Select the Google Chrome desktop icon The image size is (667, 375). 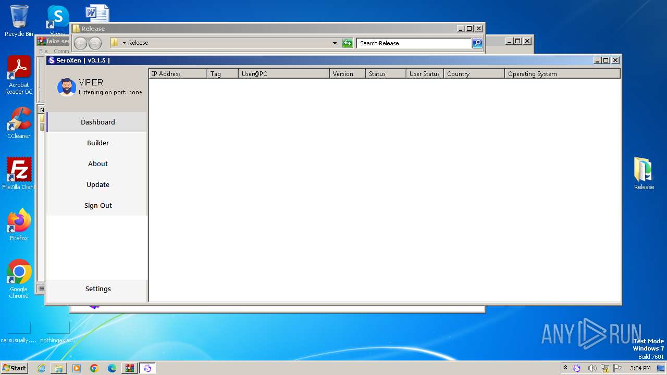(19, 279)
